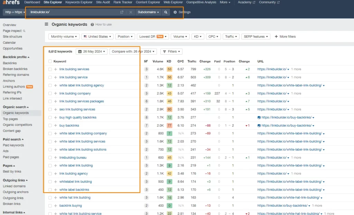Go to Top pages in sidebar
This screenshot has height=215, width=354.
pos(10,119)
